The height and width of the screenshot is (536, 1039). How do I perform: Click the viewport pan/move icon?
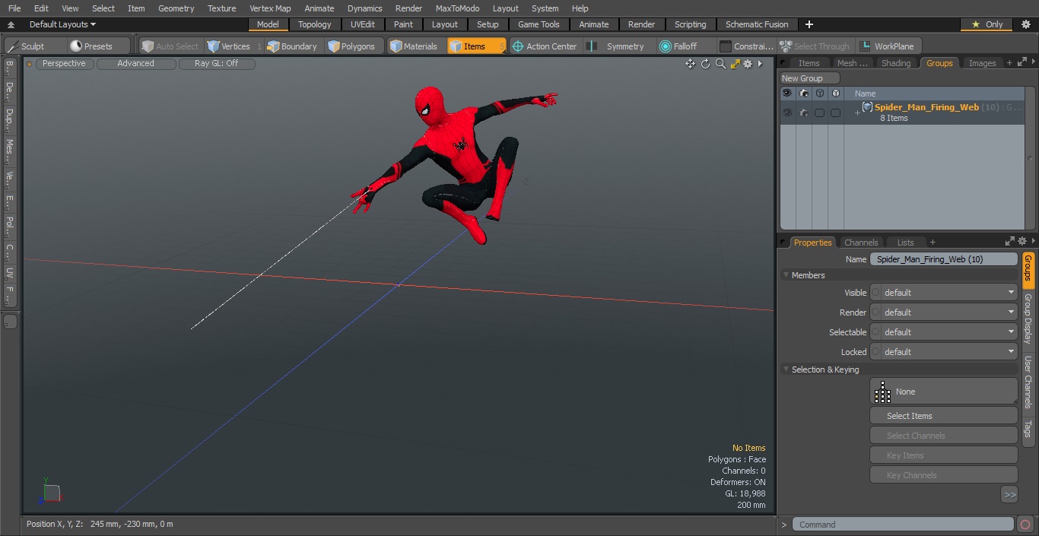pos(690,64)
